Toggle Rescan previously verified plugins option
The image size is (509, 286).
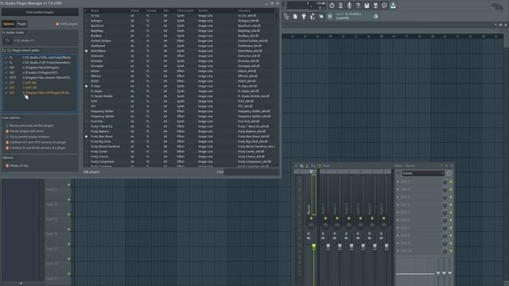click(x=7, y=126)
